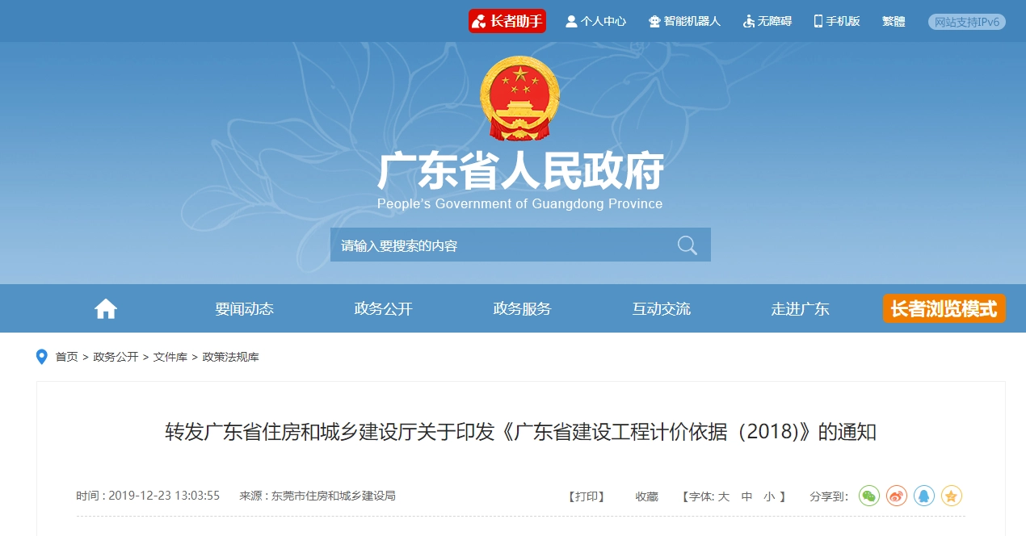
Task: Open the 个人中心 personal center
Action: [595, 21]
